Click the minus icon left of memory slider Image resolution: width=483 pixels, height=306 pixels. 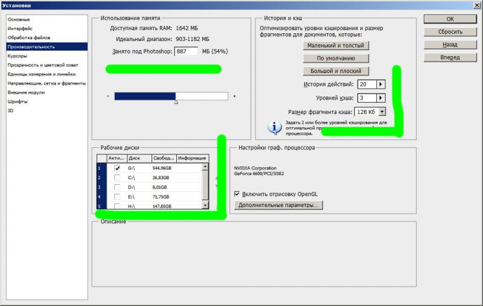point(108,96)
